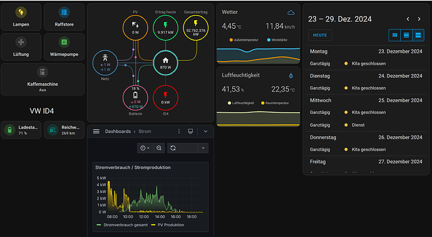Toggle the Kaffemaschine tile
432x237 pixels.
(x=43, y=80)
